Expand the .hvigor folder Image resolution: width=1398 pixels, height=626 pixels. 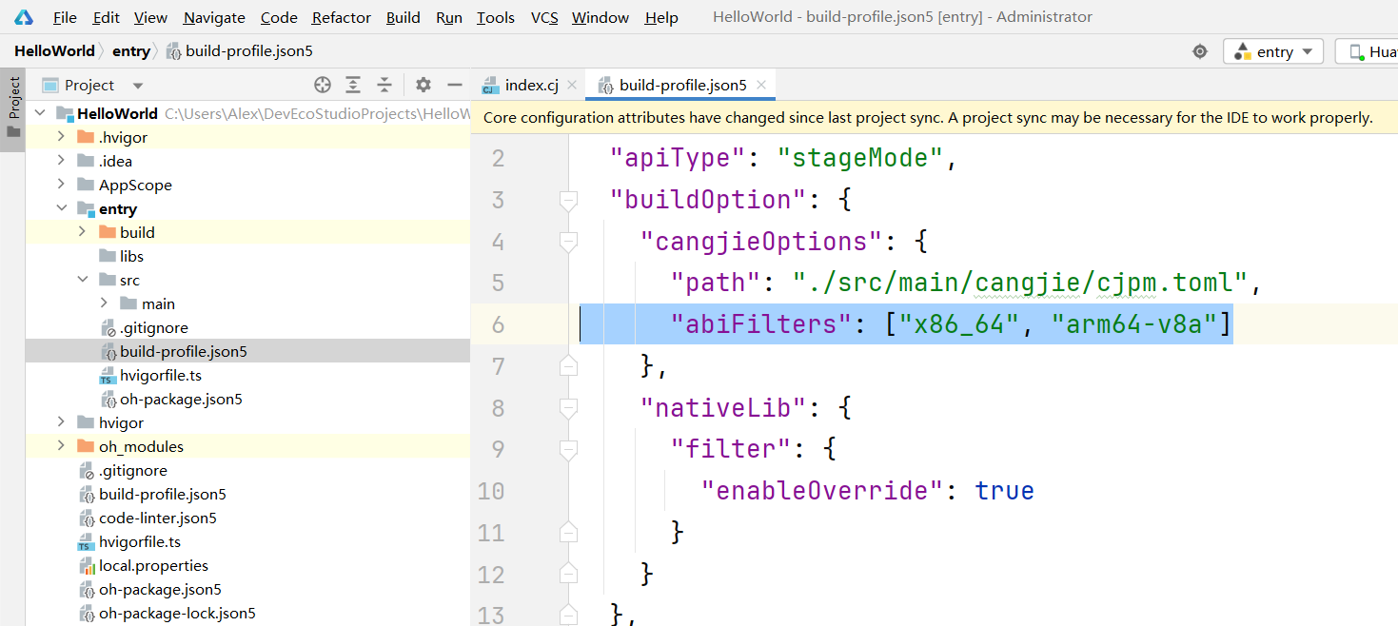point(61,137)
